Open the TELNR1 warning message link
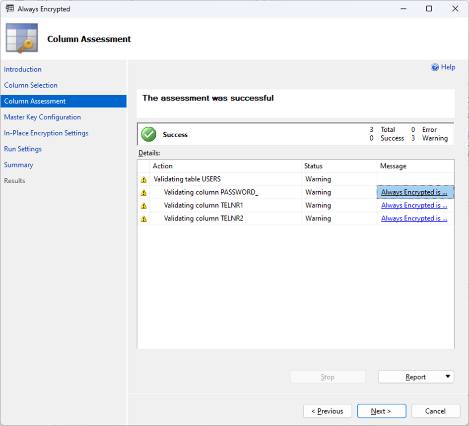This screenshot has width=469, height=426. 414,206
